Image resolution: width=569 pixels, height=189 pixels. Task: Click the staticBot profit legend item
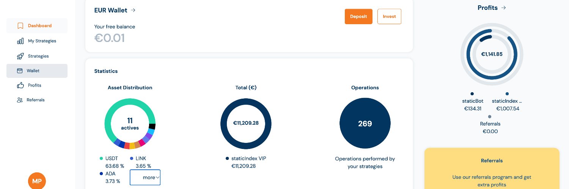pos(472,101)
